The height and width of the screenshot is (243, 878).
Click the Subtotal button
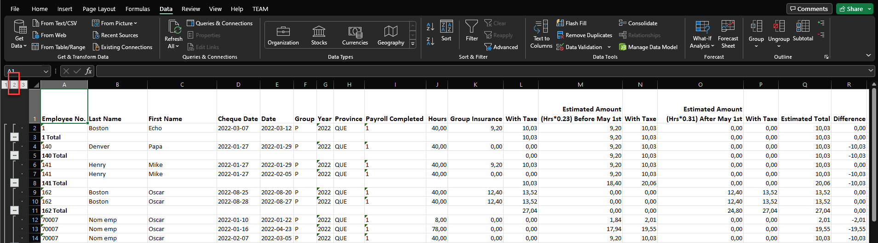(803, 31)
